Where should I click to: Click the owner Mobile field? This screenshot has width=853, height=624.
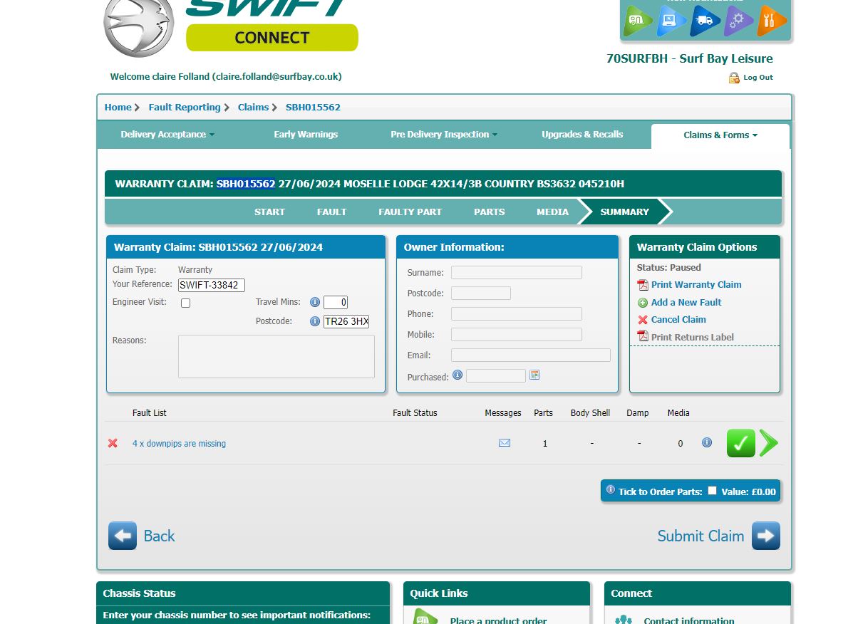click(x=516, y=334)
